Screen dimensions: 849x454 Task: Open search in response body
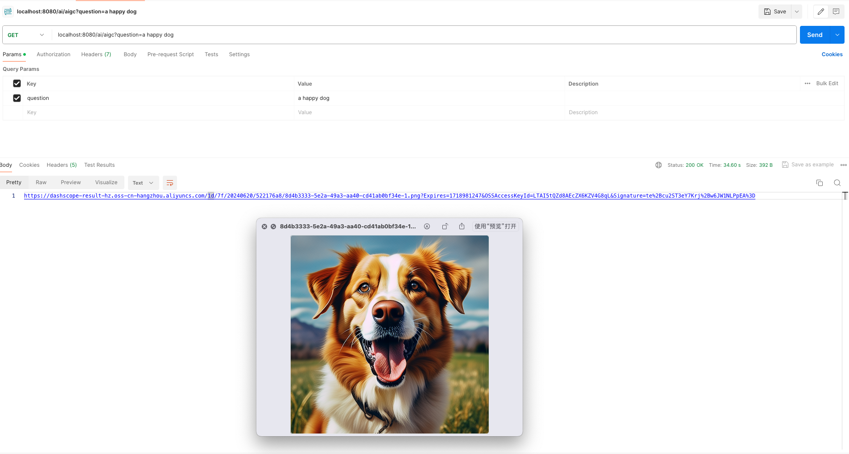[837, 183]
